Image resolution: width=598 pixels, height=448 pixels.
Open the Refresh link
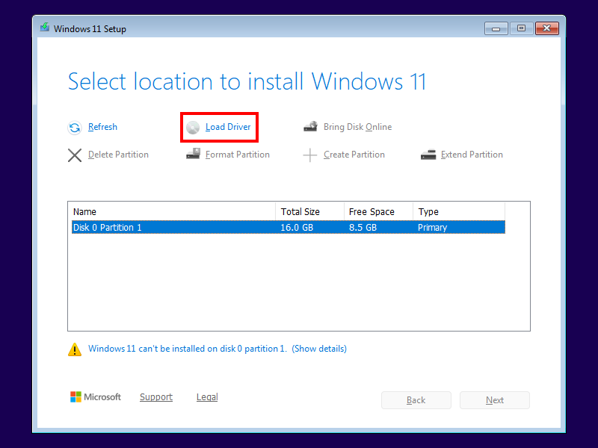coord(102,127)
